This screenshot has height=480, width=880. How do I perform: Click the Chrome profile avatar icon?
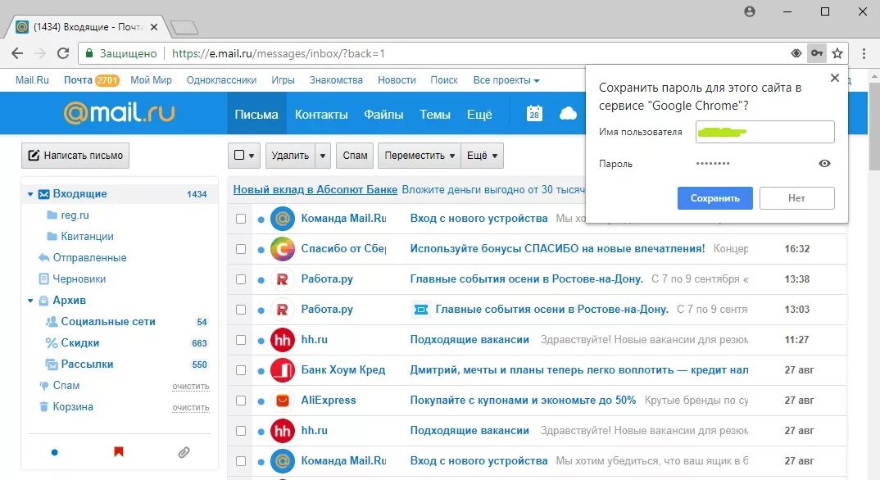(x=750, y=11)
